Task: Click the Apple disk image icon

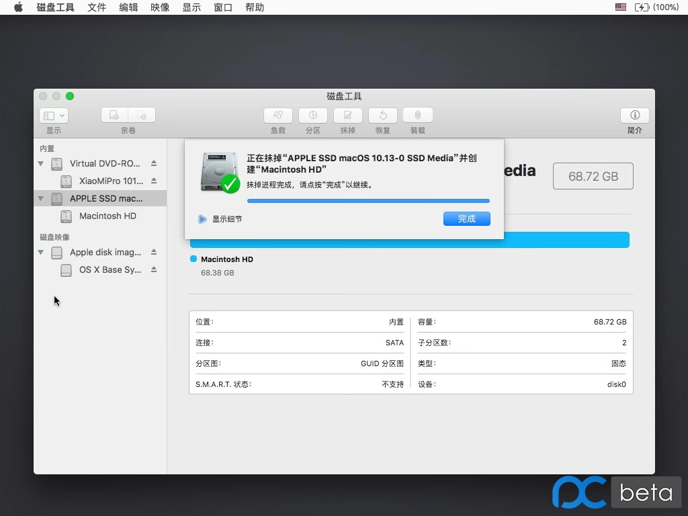Action: tap(56, 253)
